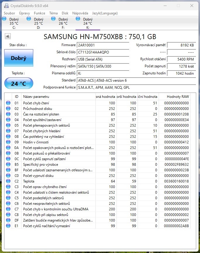Click the transfer mode field SATA/150 | SATA/300
The image size is (200, 253).
(x=103, y=66)
